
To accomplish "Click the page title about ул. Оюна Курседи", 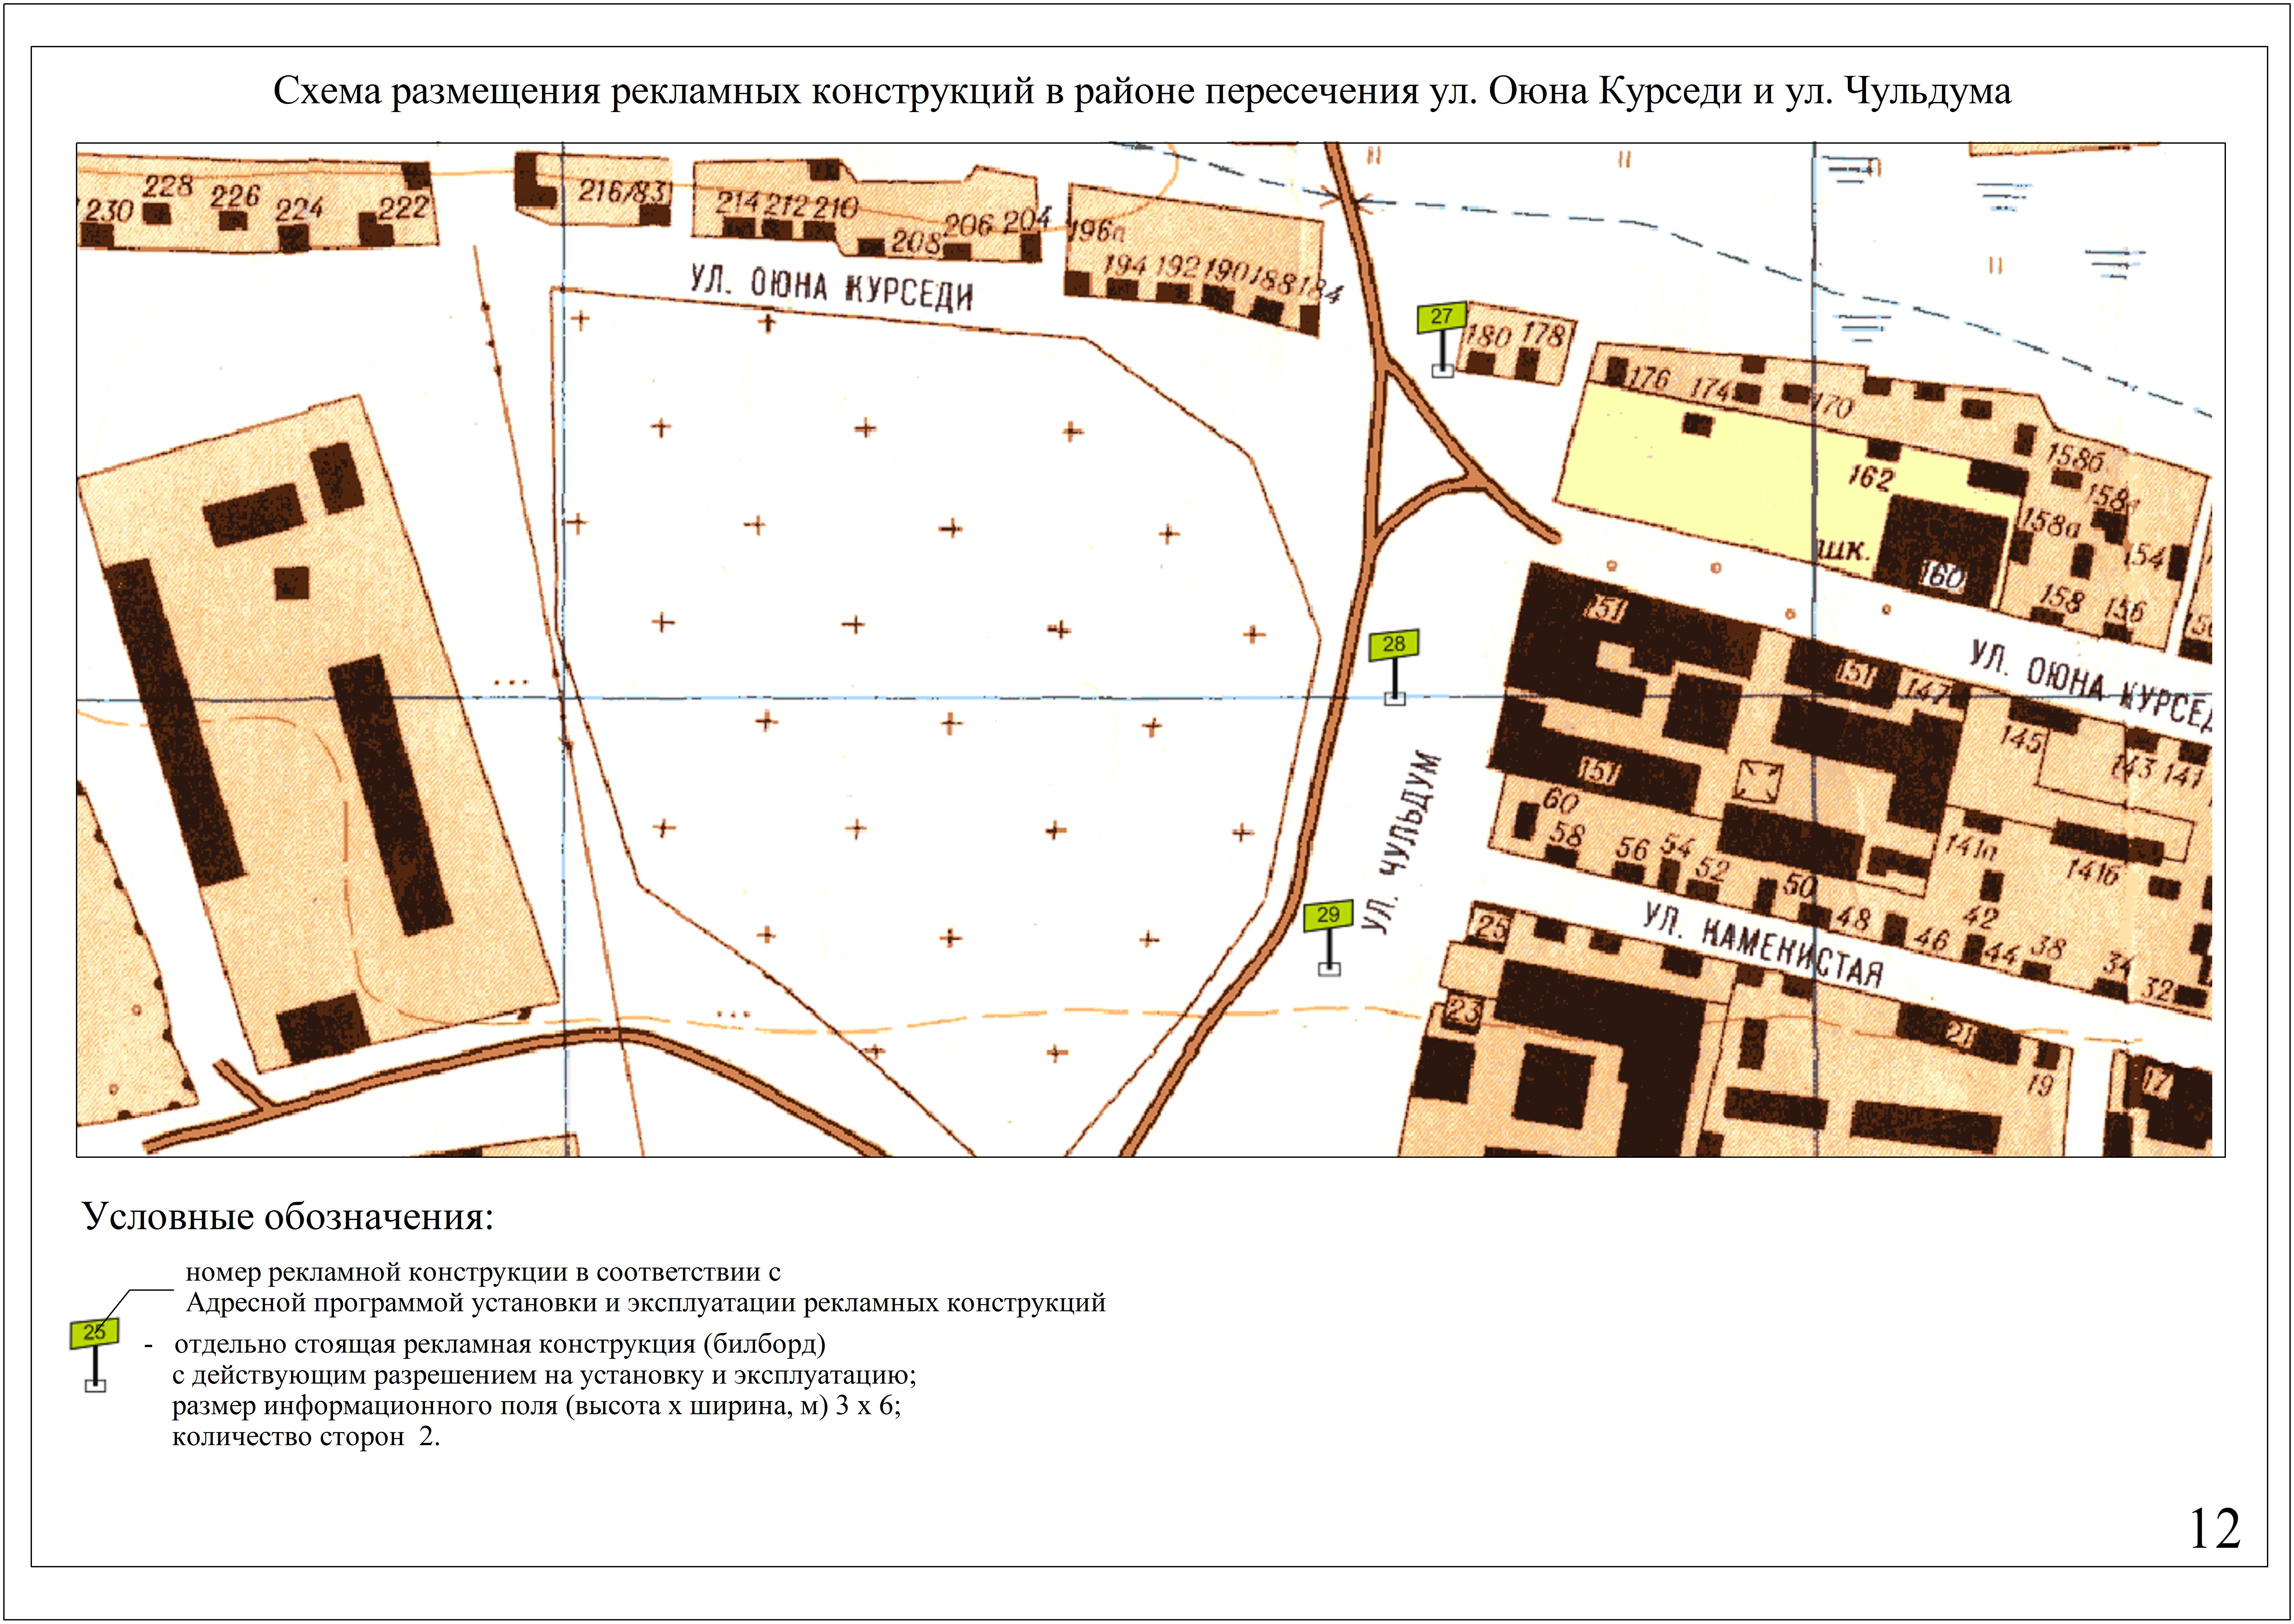I will [x=1142, y=91].
